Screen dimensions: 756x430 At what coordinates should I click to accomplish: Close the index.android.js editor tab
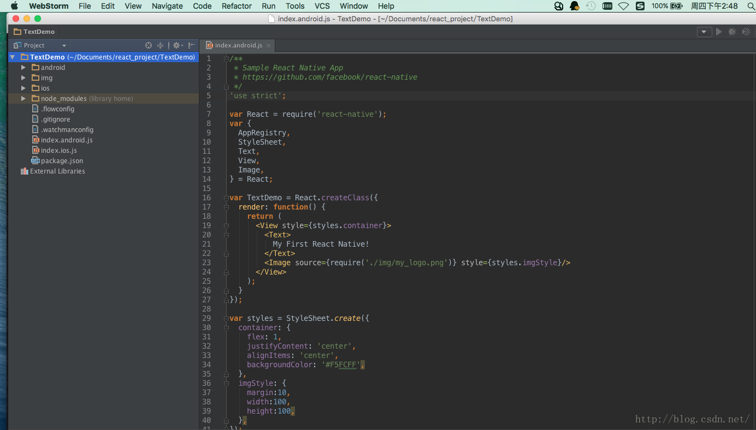click(268, 45)
